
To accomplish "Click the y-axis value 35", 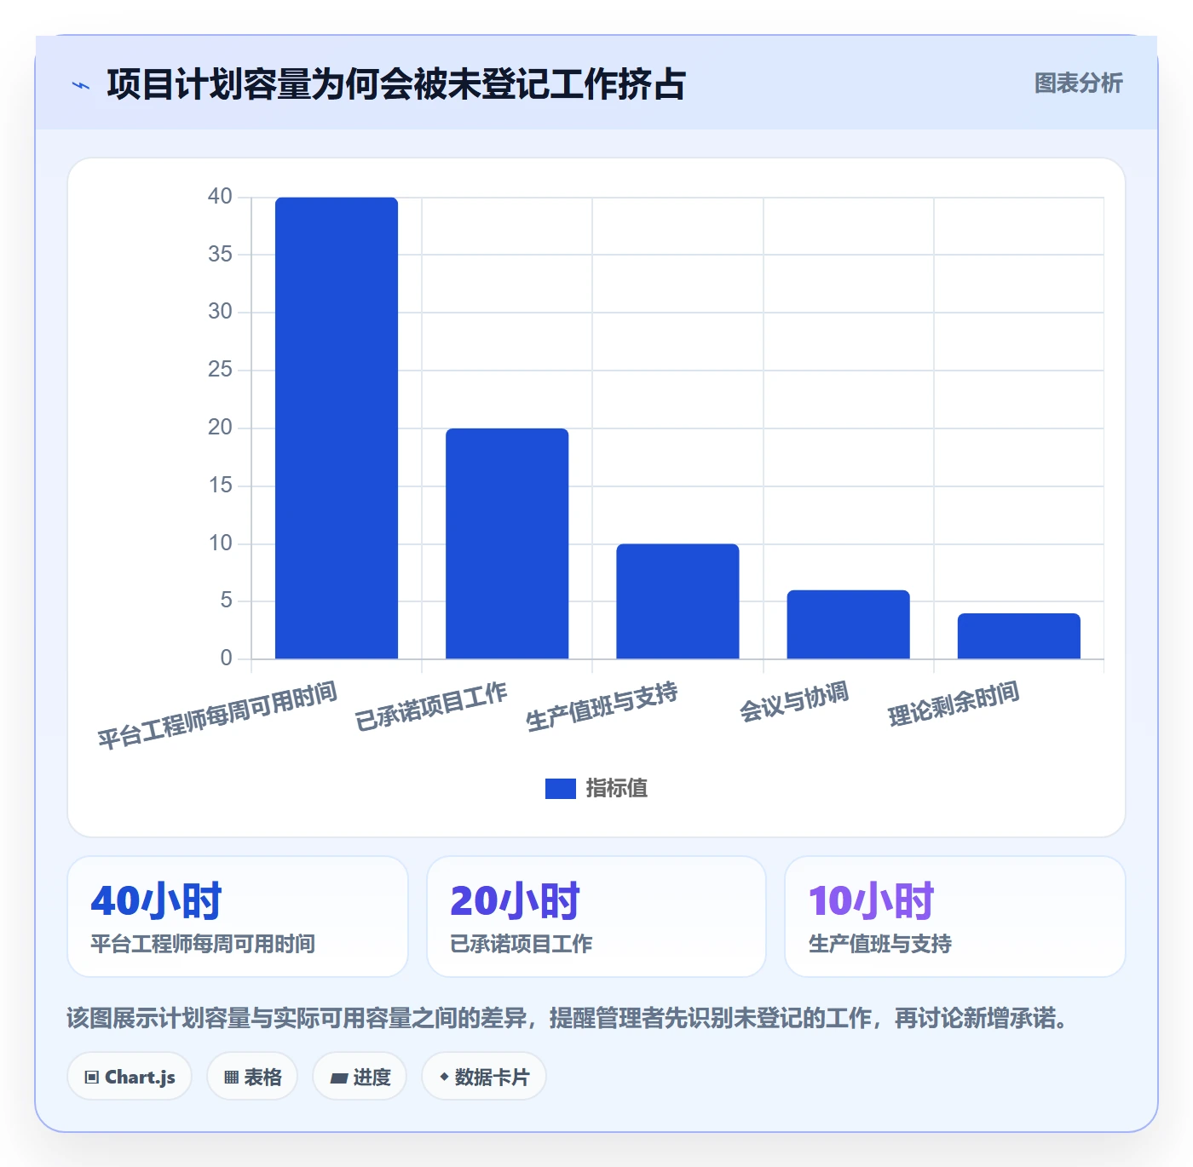I will 220,254.
